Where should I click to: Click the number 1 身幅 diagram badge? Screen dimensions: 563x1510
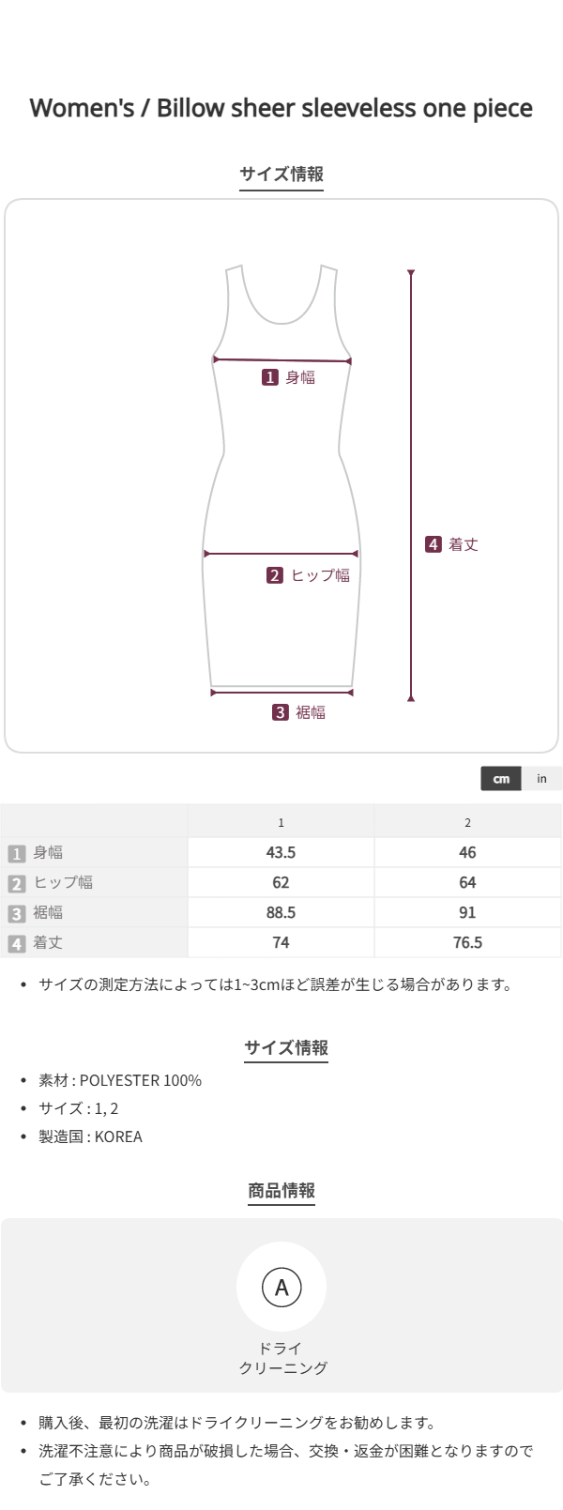[270, 377]
